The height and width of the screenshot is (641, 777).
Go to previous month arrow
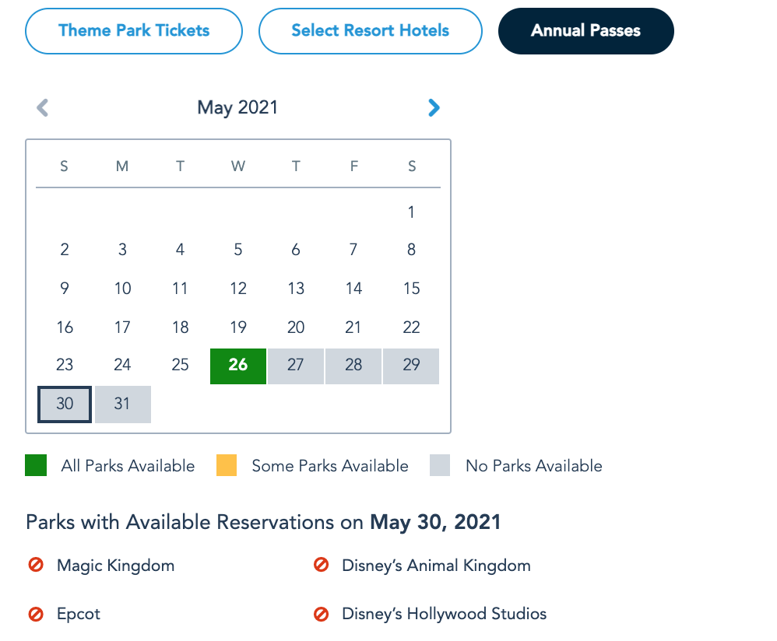tap(43, 107)
